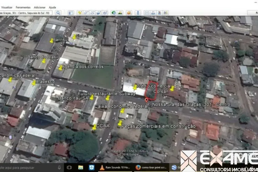Toggle sunlight across landscape icon
The width and height of the screenshot is (258, 172).
tap(120, 13)
